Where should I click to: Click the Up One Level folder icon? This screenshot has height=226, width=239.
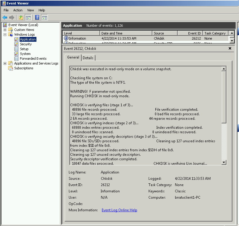point(21,18)
